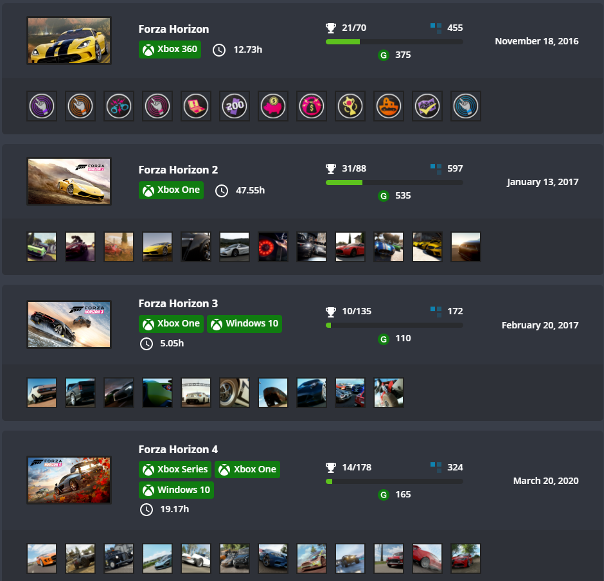
Task: Select the blue wristband achievement icon
Action: [465, 106]
